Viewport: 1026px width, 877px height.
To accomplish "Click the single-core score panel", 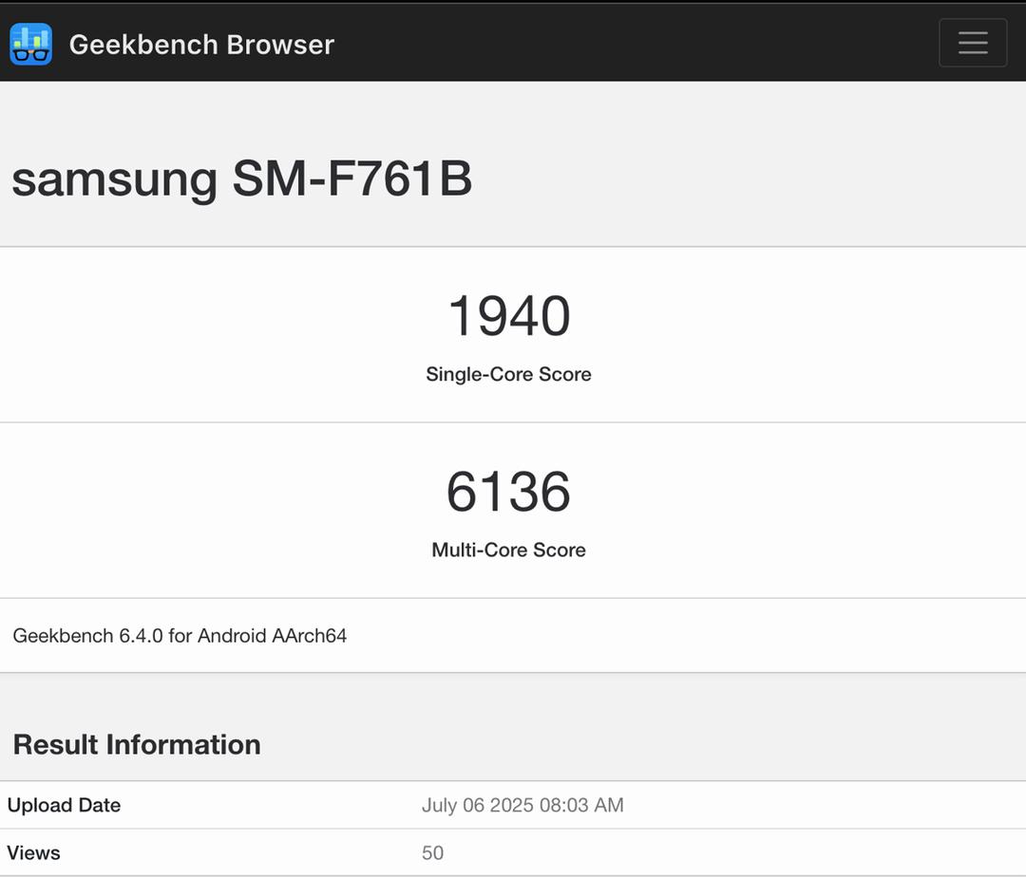I will 513,335.
